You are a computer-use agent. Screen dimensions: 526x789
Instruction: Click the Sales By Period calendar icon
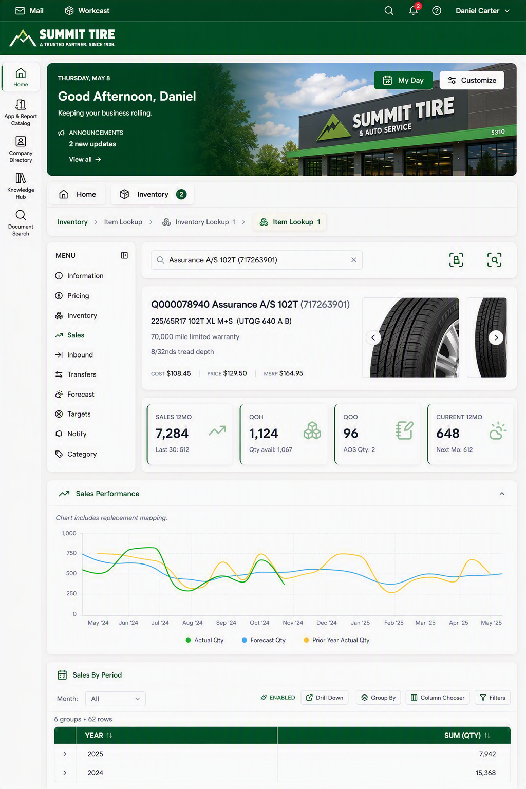(62, 675)
